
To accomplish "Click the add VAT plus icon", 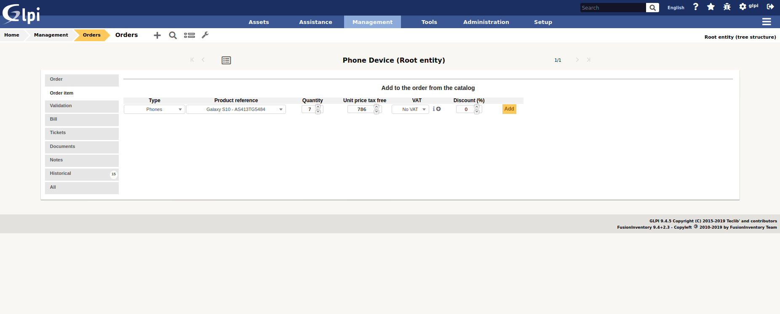I will coord(438,109).
